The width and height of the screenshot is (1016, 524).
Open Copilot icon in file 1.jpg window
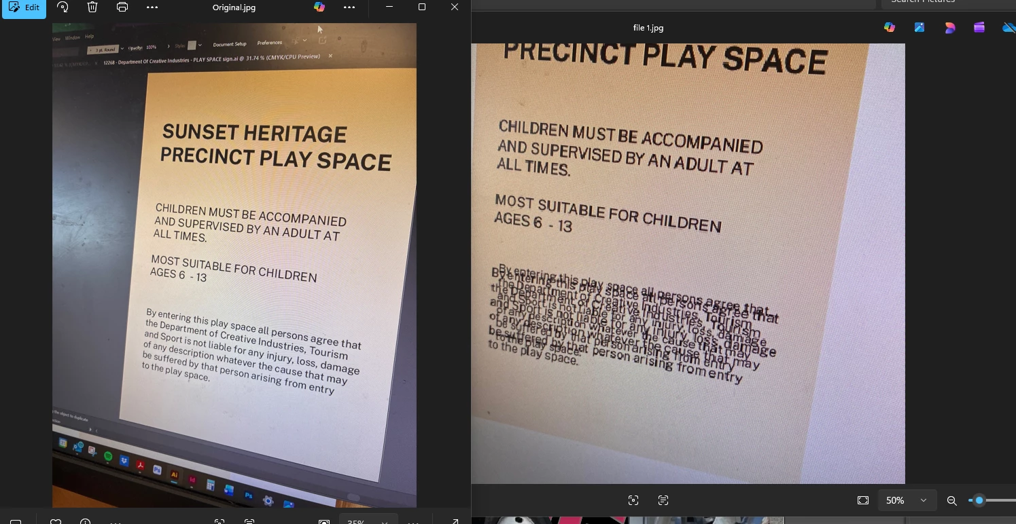point(890,27)
